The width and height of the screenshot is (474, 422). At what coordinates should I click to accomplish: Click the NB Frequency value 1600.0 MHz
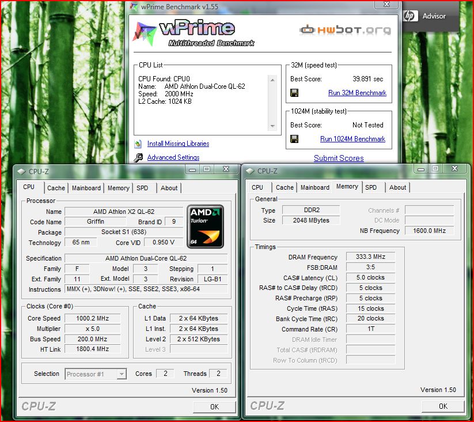coord(429,231)
